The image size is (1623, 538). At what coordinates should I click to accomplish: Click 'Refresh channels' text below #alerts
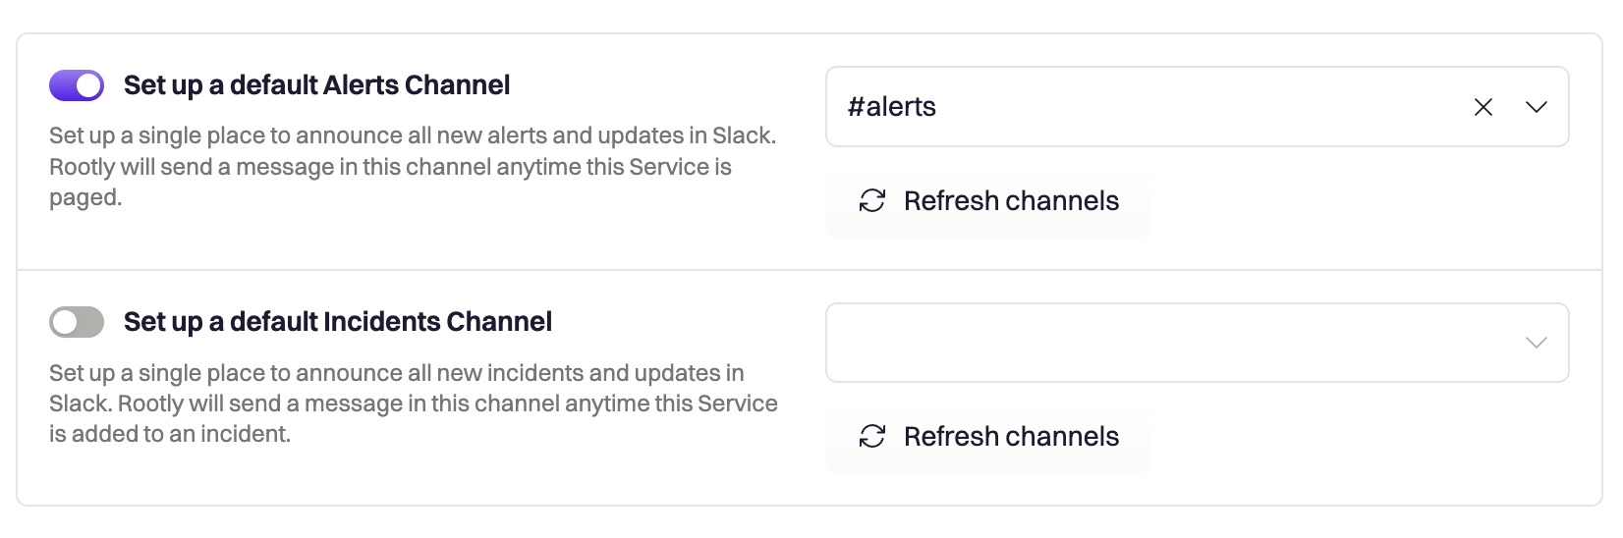tap(1011, 200)
